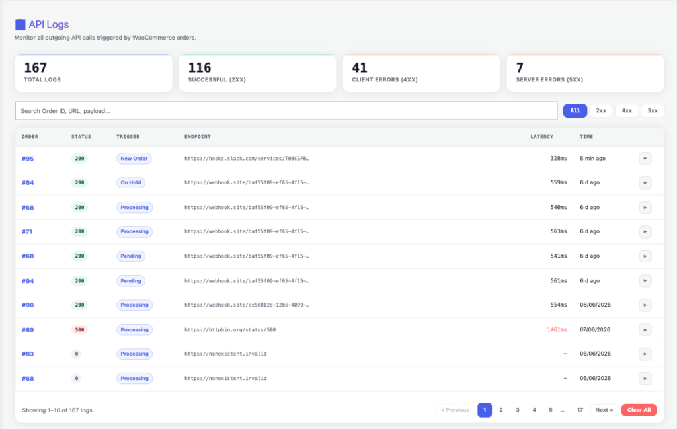Click the Status column header
677x429 pixels.
81,136
